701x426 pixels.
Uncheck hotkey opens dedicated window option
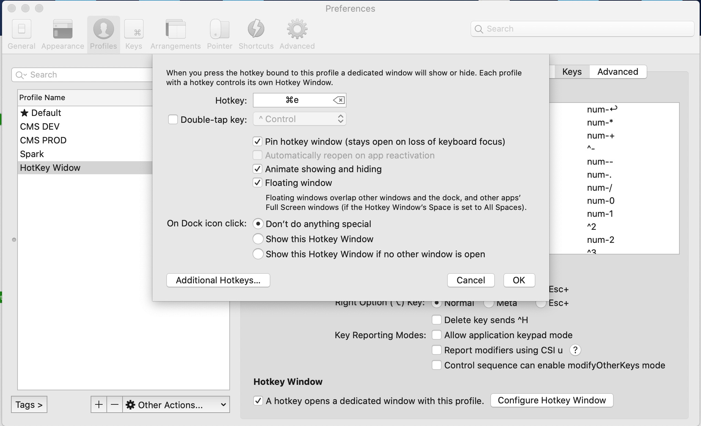pyautogui.click(x=258, y=401)
